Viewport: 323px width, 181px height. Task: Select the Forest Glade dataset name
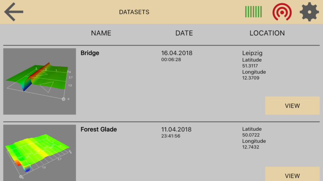pos(99,129)
